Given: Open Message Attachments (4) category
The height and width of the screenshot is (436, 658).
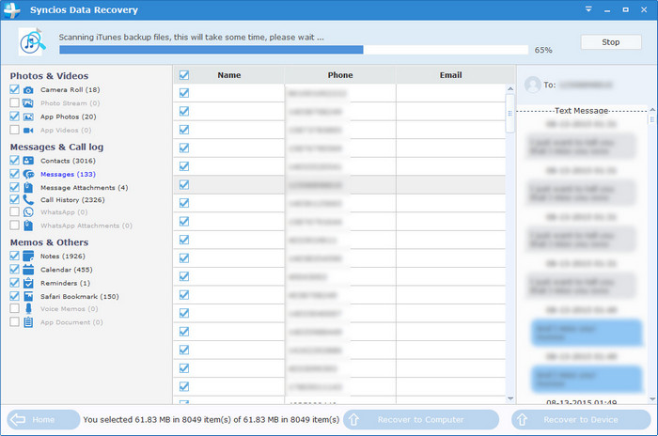Looking at the screenshot, I should pyautogui.click(x=85, y=188).
